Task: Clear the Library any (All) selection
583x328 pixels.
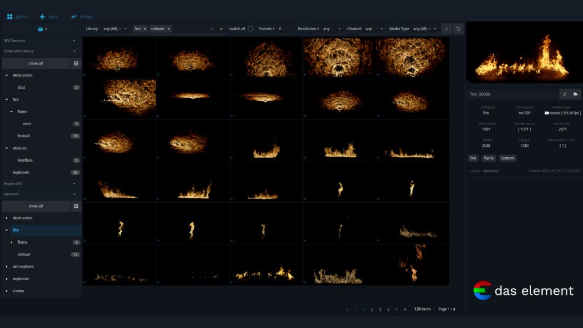Action: 120,29
